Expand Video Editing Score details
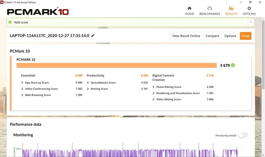This screenshot has width=265, height=157. (x=154, y=100)
